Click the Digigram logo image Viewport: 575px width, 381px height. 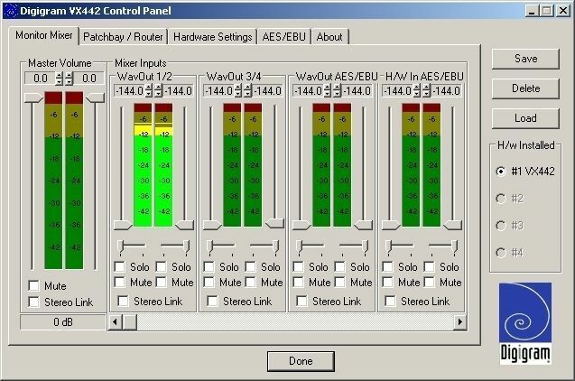click(x=525, y=322)
